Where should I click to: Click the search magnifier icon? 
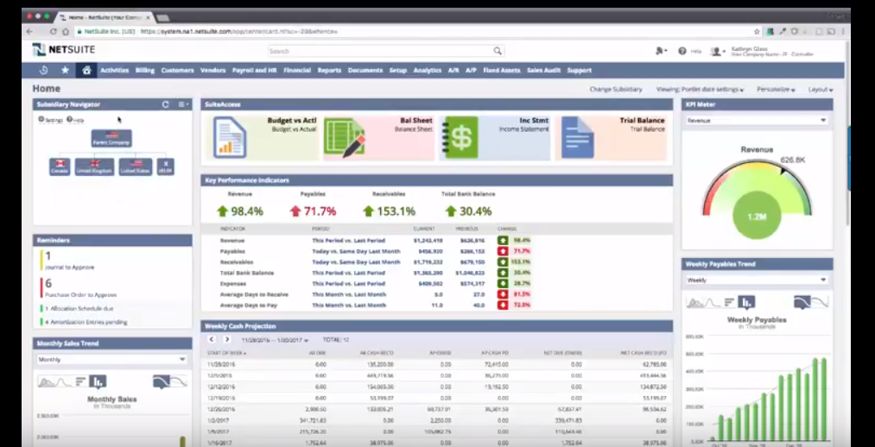pos(498,51)
